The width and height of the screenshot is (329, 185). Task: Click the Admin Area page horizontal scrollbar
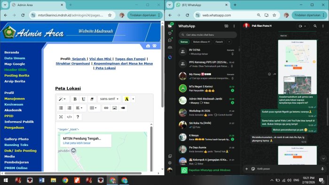(73, 173)
